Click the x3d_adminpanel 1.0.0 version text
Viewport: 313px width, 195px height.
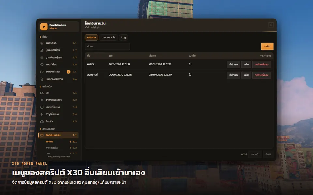pos(58,157)
